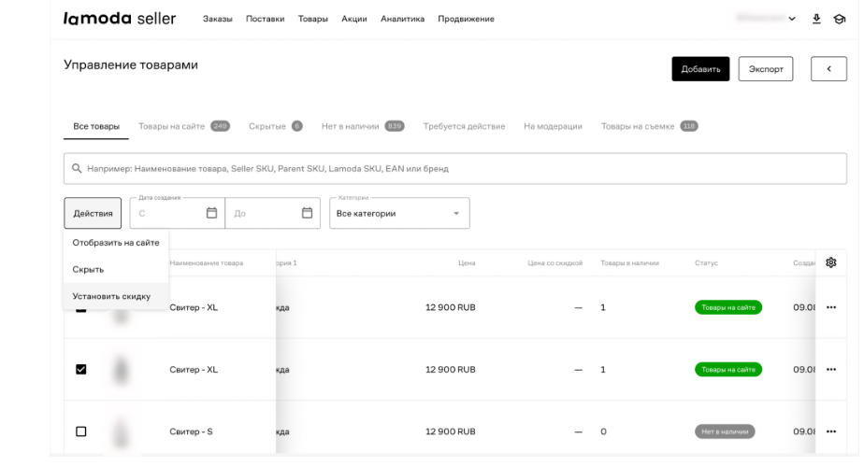Screen dimensions: 864x466
Task: Choose Скрыть in the actions menu
Action: pos(89,269)
